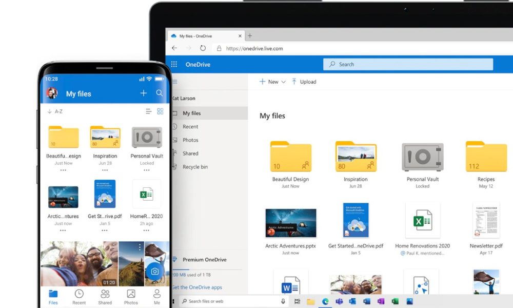The image size is (513, 308).
Task: Open more options under phone Arctic...ntures file
Action: 63,230
